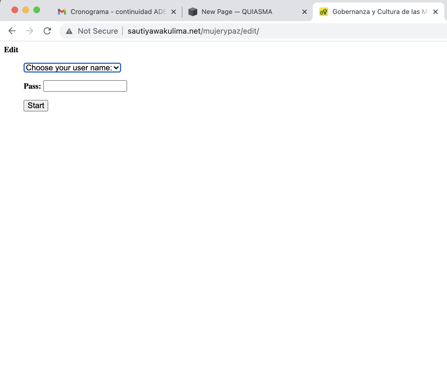Switch to the Cronograma - continuidad ADE tab
The width and height of the screenshot is (447, 392).
[115, 11]
